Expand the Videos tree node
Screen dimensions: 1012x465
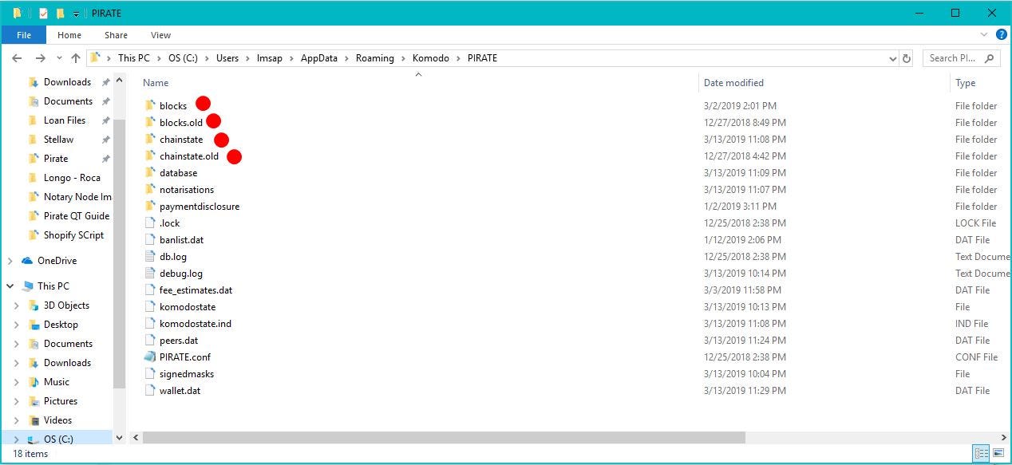coord(17,420)
